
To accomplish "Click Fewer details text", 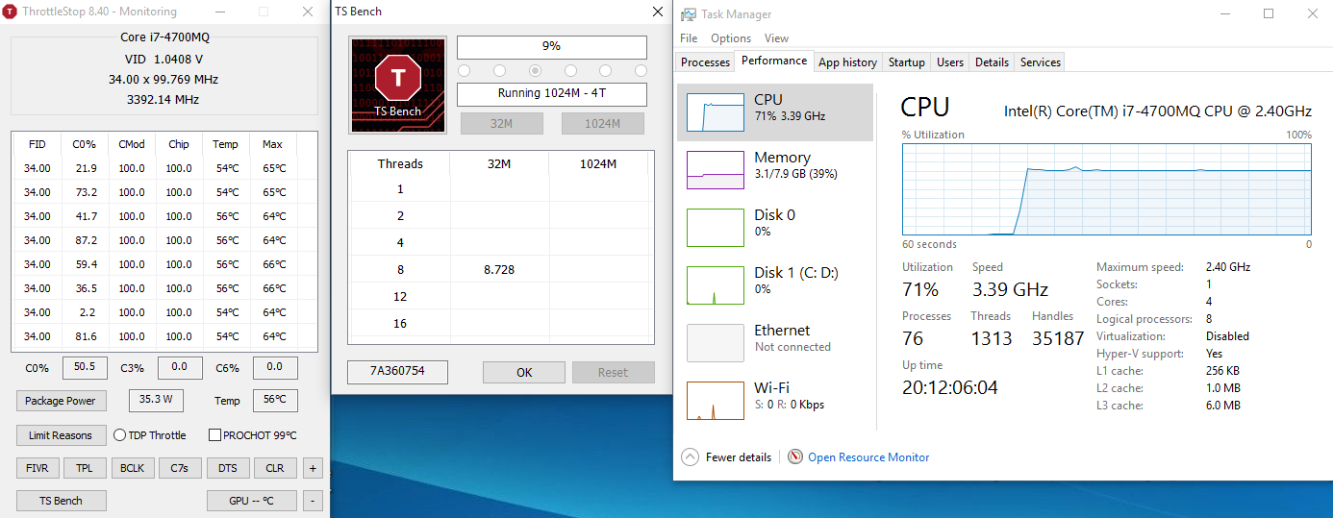I will (739, 457).
